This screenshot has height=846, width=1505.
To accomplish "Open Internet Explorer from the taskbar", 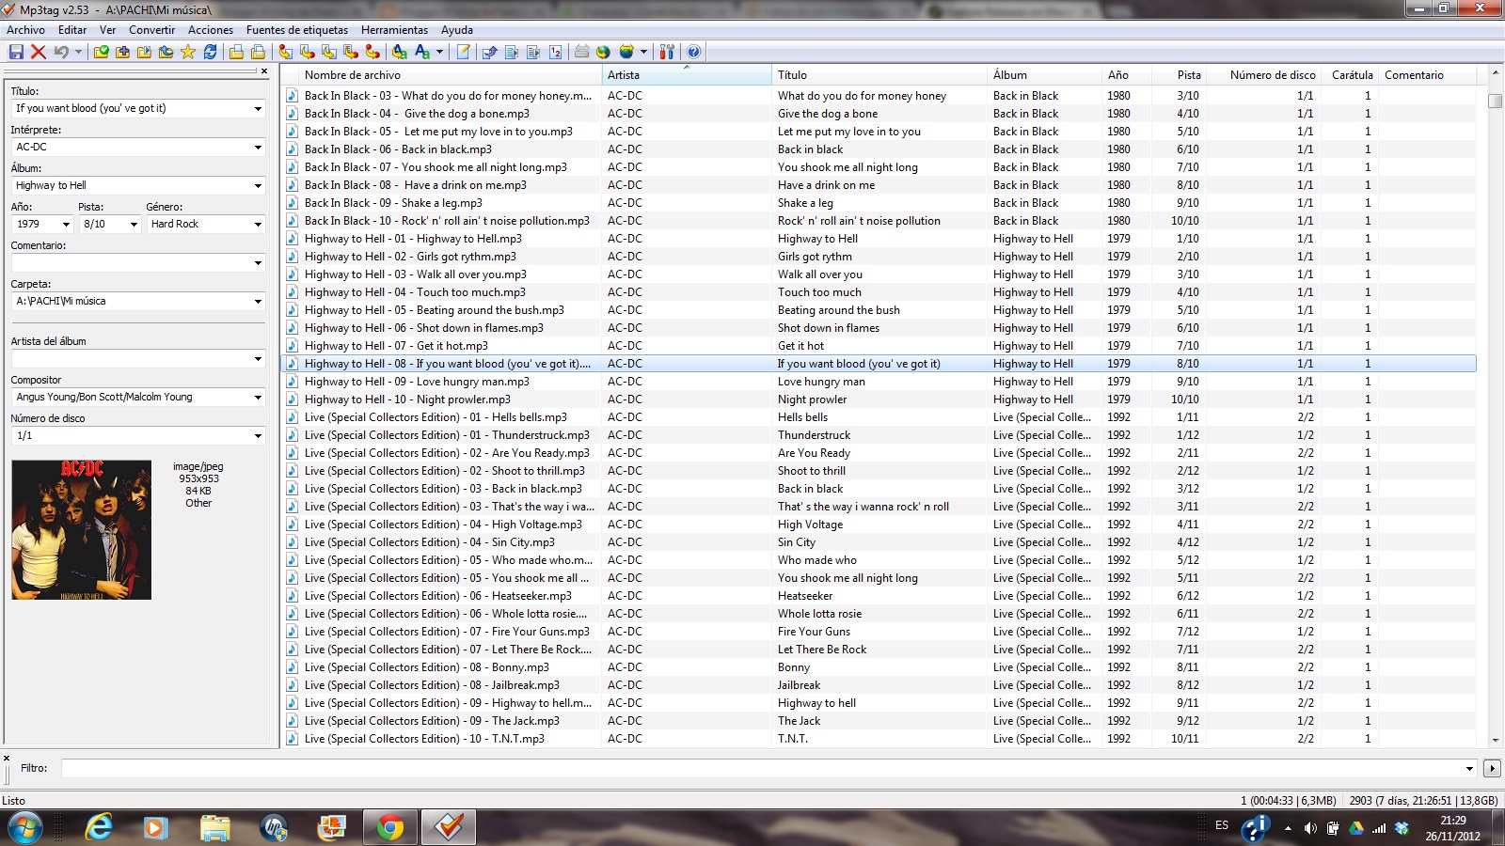I will point(98,827).
